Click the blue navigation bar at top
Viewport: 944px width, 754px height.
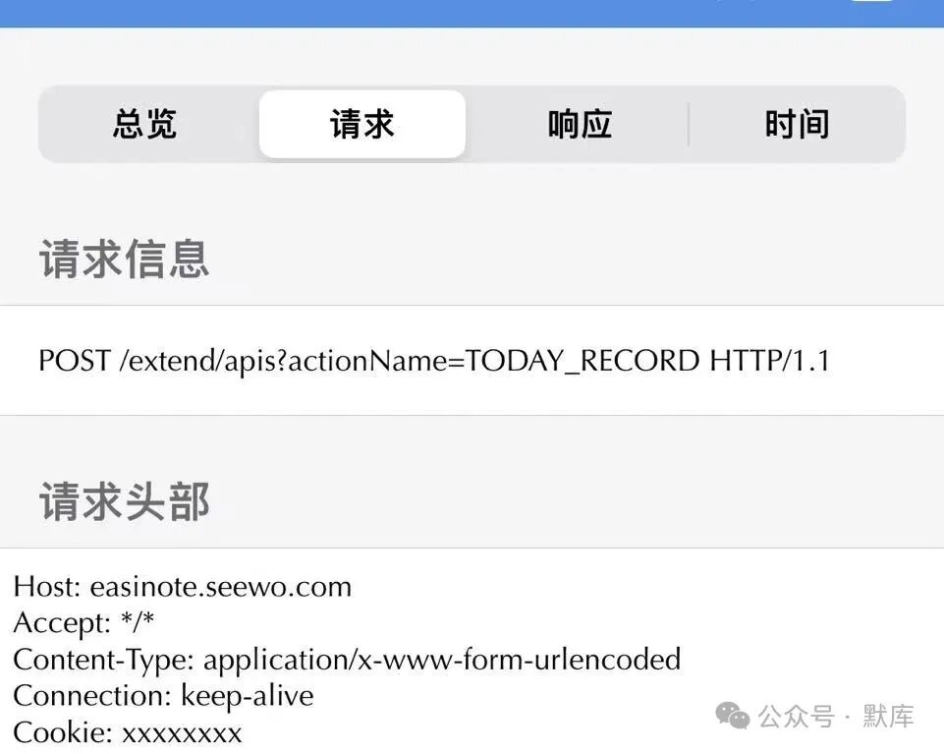pyautogui.click(x=472, y=13)
